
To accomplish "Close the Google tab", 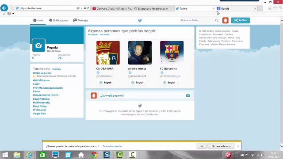I will (x=255, y=8).
